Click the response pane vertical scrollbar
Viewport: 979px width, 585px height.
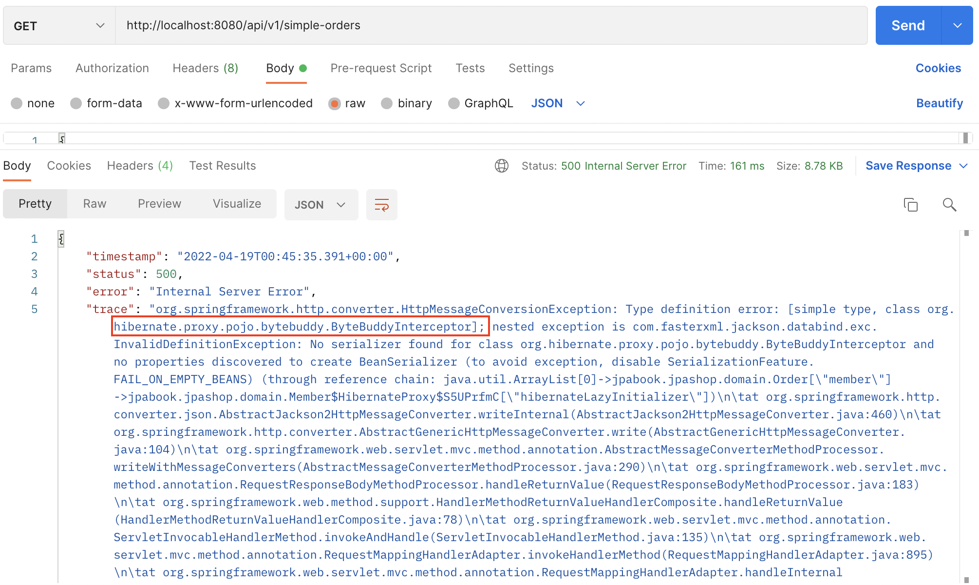click(x=966, y=405)
